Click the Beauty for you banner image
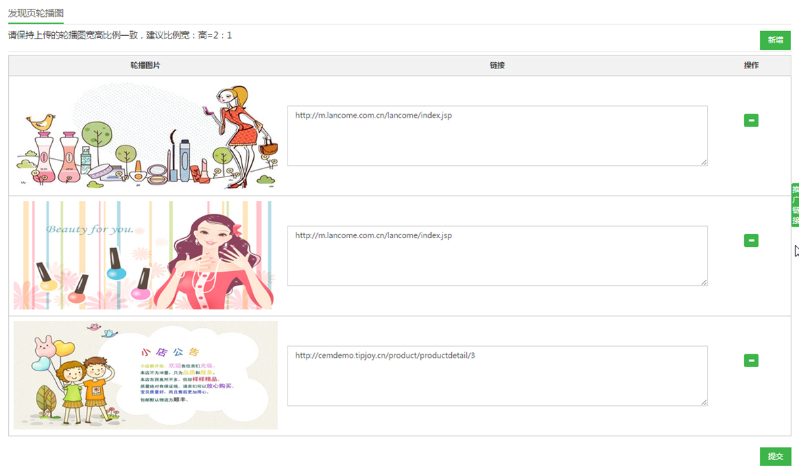The height and width of the screenshot is (472, 799). click(145, 256)
